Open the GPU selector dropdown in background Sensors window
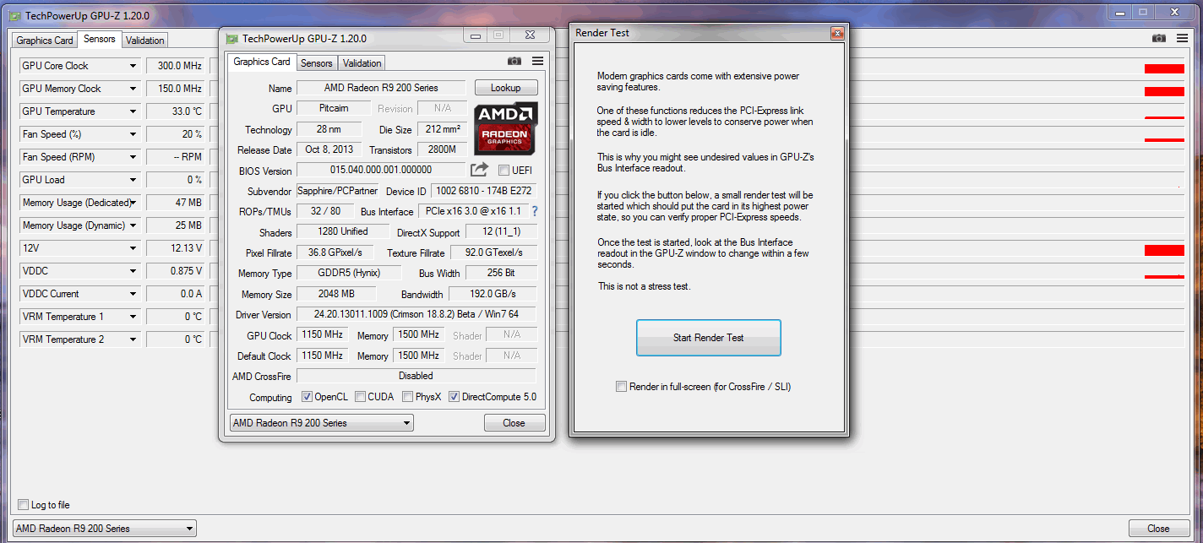Image resolution: width=1203 pixels, height=543 pixels. click(105, 529)
